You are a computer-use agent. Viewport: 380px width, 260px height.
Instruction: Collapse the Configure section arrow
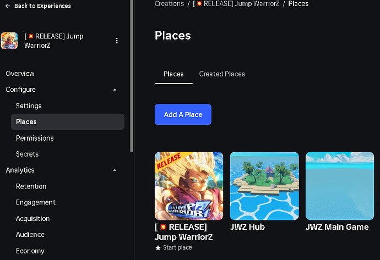(x=115, y=90)
